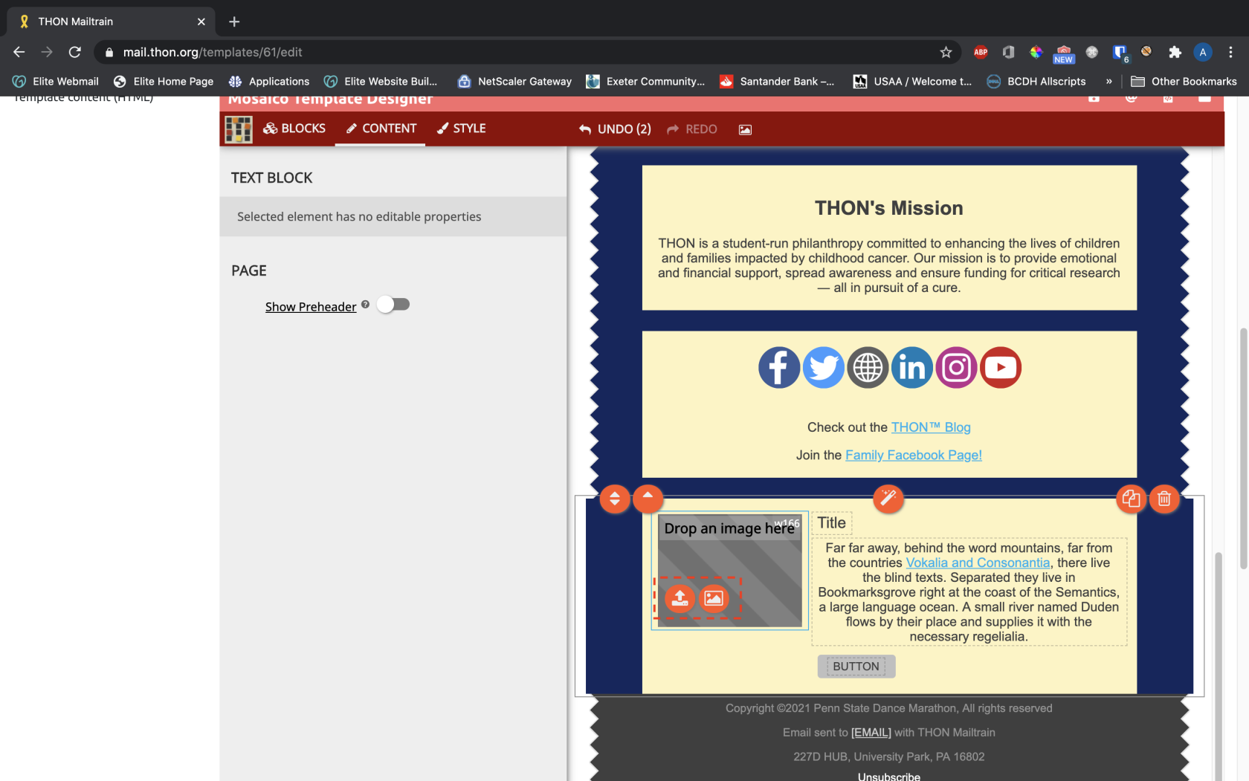The width and height of the screenshot is (1249, 781).
Task: Open the Santander Bank bookmark
Action: point(777,82)
